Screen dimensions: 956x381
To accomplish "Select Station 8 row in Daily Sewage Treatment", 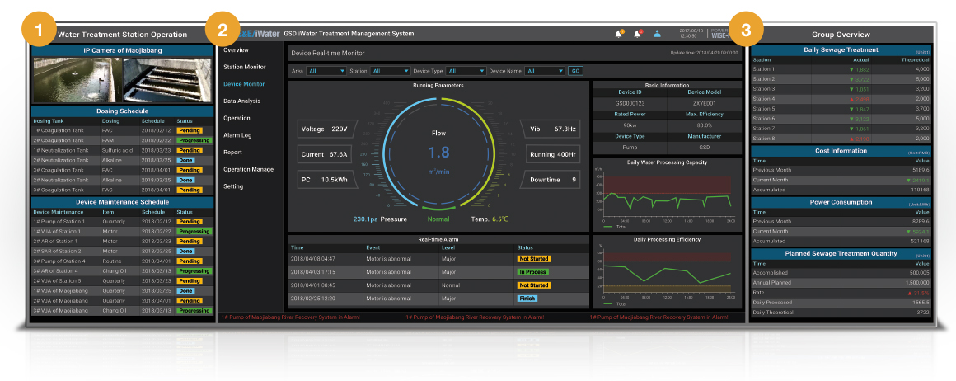I will pyautogui.click(x=841, y=139).
